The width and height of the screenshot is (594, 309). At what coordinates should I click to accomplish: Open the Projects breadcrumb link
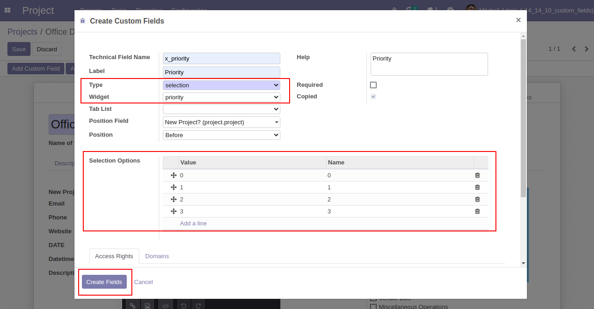[22, 32]
